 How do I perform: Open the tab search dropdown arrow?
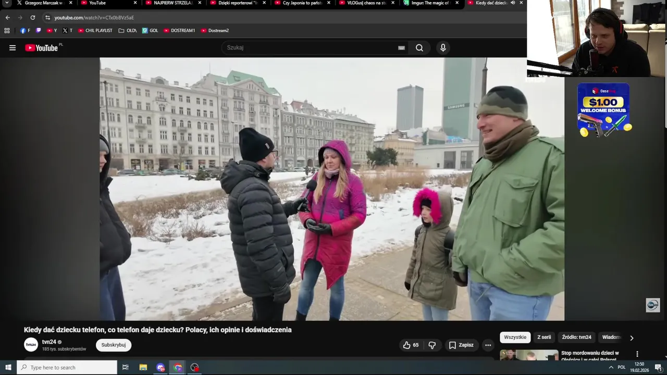7,3
